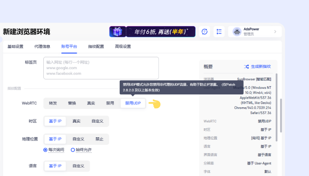
Task: Set WebRTC to 替换
Action: tap(72, 103)
